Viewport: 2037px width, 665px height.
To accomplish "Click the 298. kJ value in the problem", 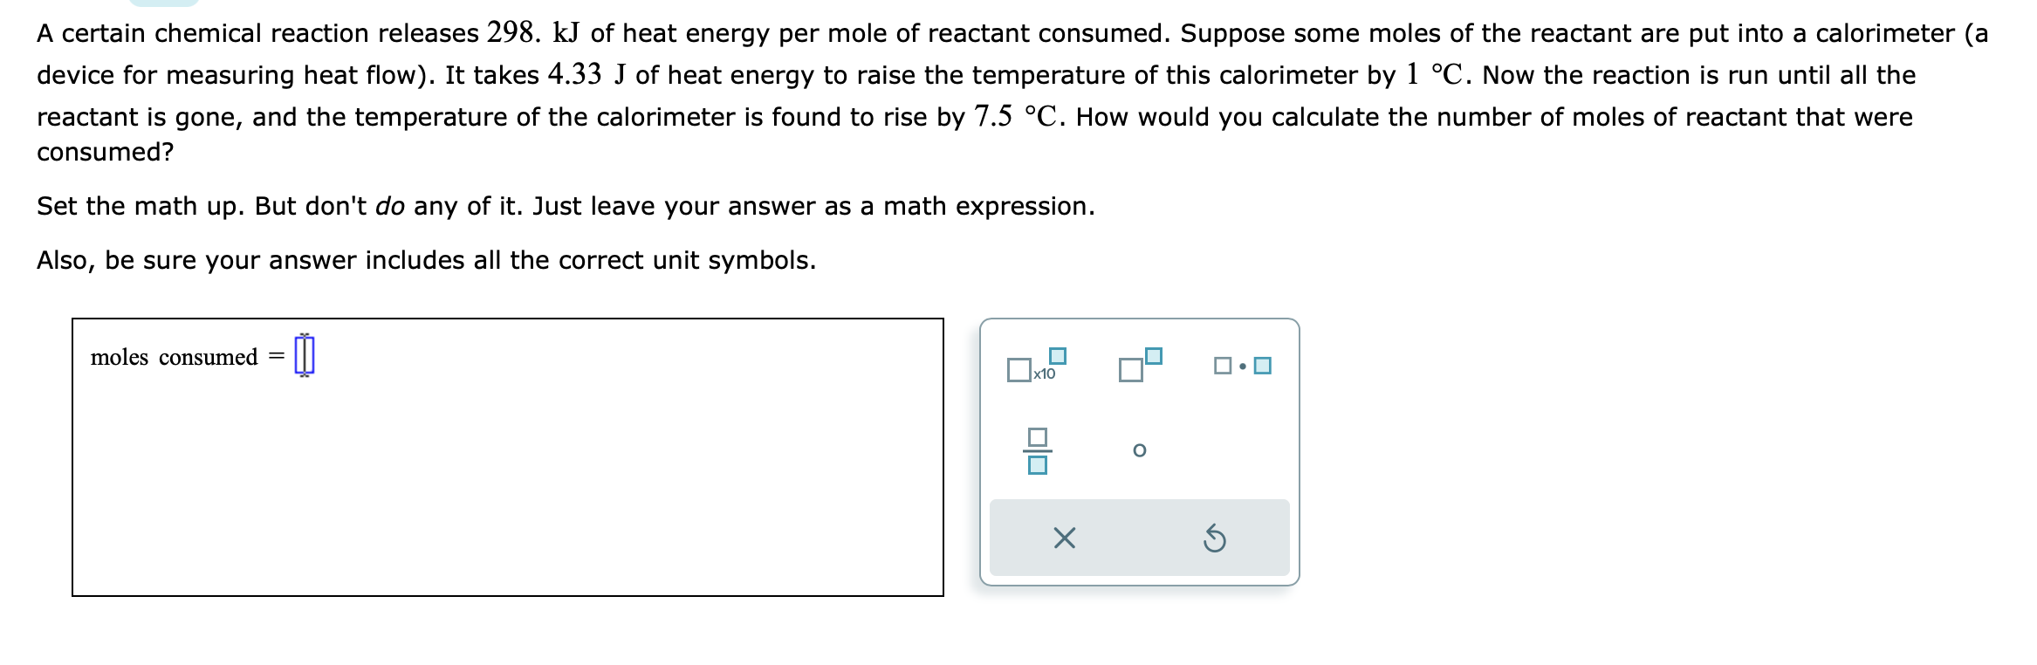I will pyautogui.click(x=534, y=33).
